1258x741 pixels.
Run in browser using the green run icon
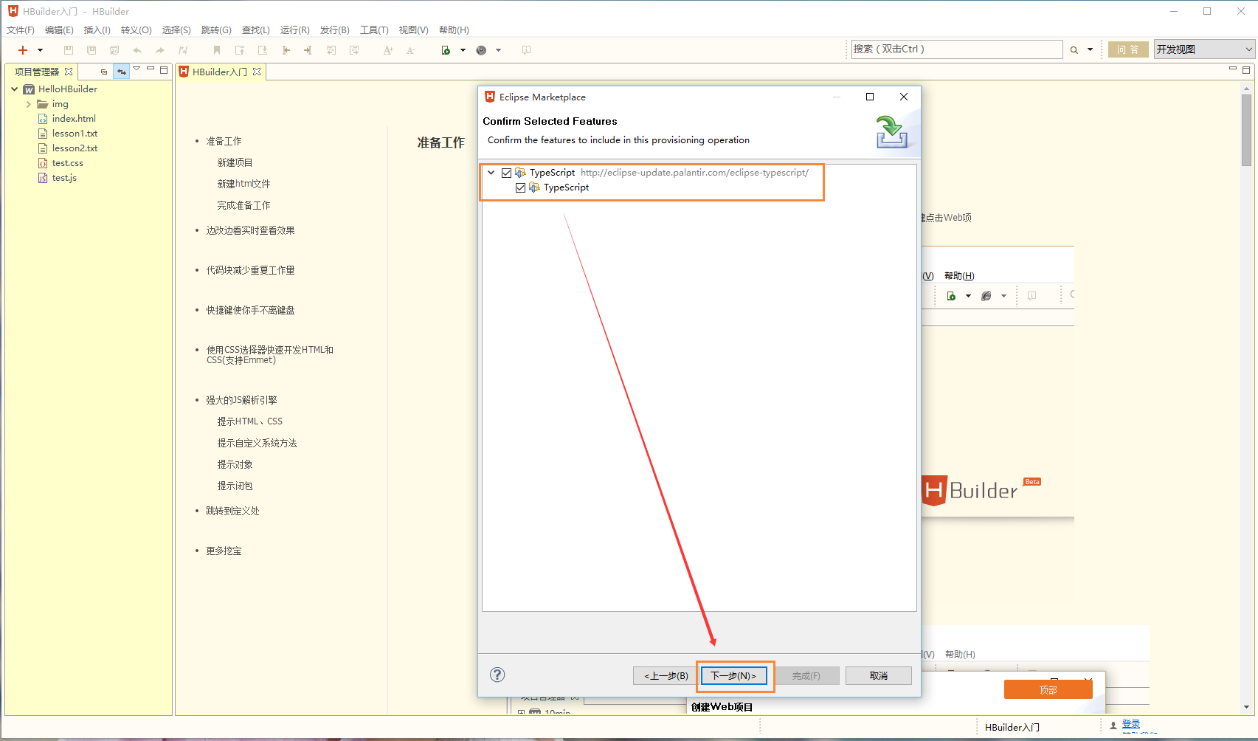click(446, 49)
